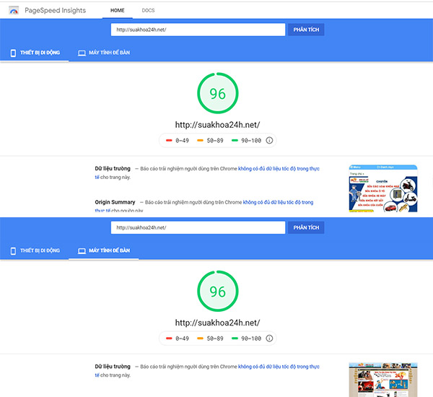This screenshot has height=397, width=433.
Task: Click mobile phone icon in upper tab
Action: point(13,53)
